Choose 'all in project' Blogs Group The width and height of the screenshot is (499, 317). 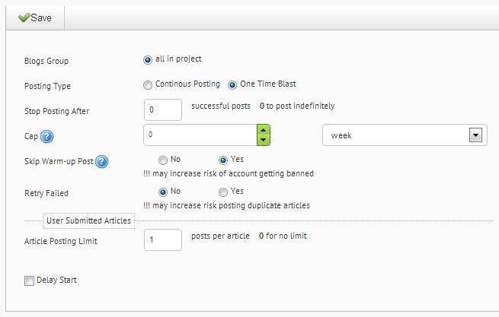(x=148, y=60)
